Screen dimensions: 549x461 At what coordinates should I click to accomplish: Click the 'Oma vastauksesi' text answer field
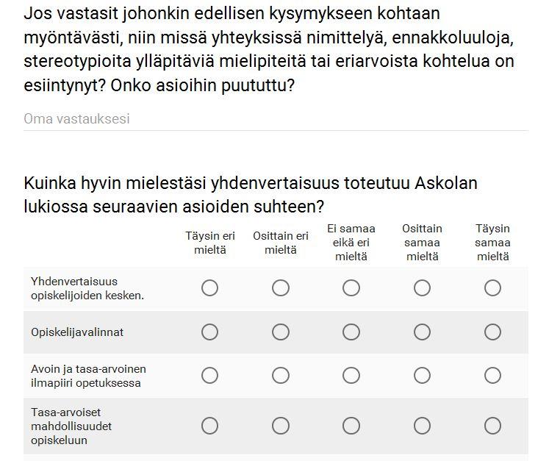[x=276, y=119]
